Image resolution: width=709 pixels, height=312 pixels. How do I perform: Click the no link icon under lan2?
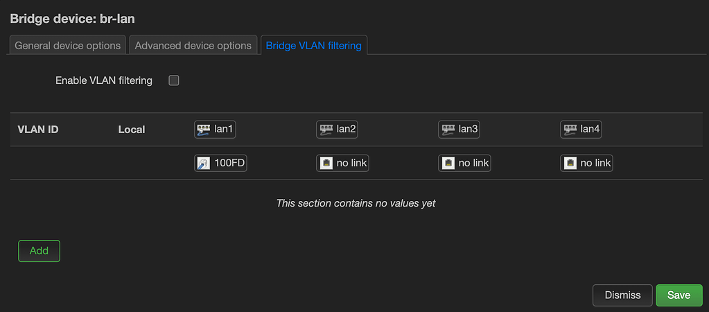pyautogui.click(x=326, y=164)
